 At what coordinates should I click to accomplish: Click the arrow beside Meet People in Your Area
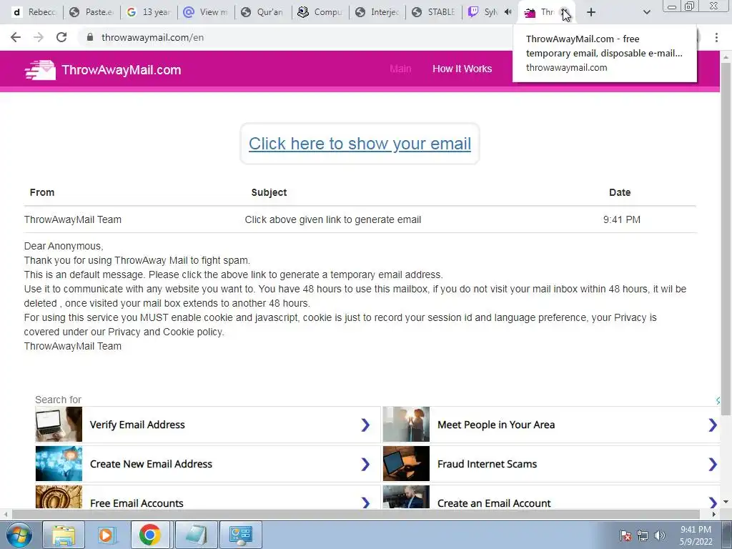coord(713,425)
